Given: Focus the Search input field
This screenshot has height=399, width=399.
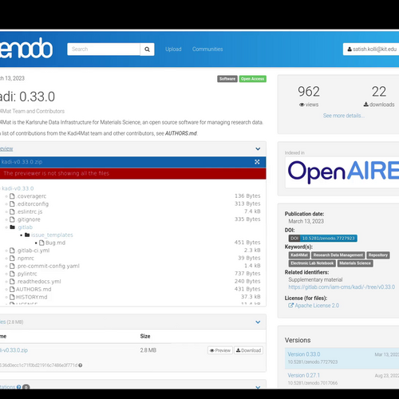Looking at the screenshot, I should pos(104,49).
